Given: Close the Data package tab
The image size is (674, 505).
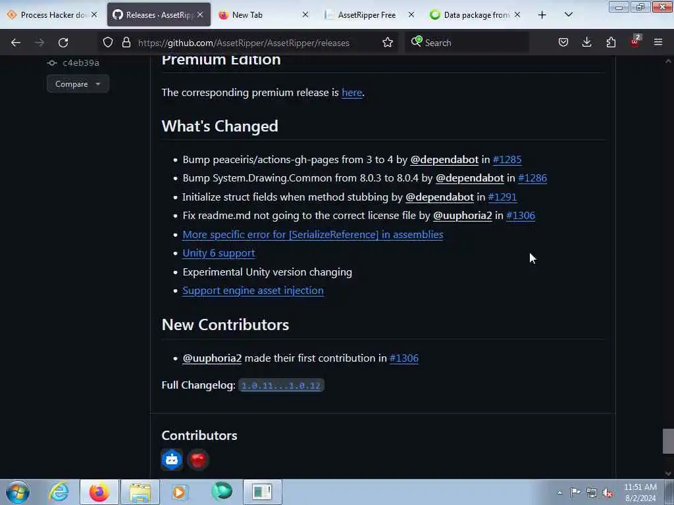Looking at the screenshot, I should point(517,14).
